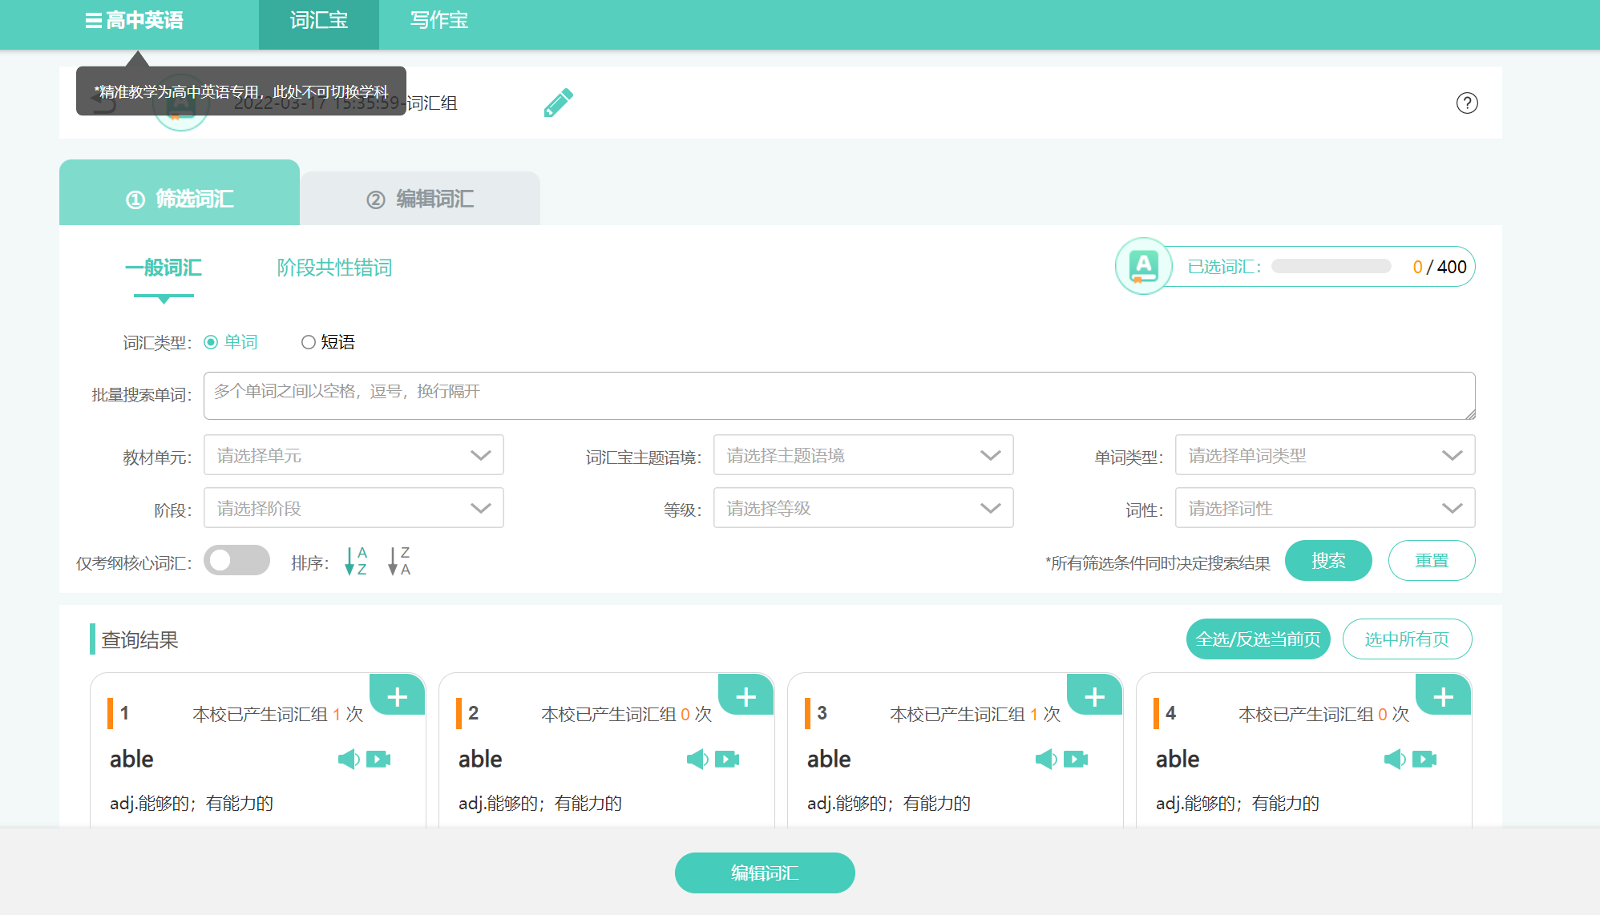Click word 'able' in card 1
Image resolution: width=1600 pixels, height=915 pixels.
coord(131,759)
